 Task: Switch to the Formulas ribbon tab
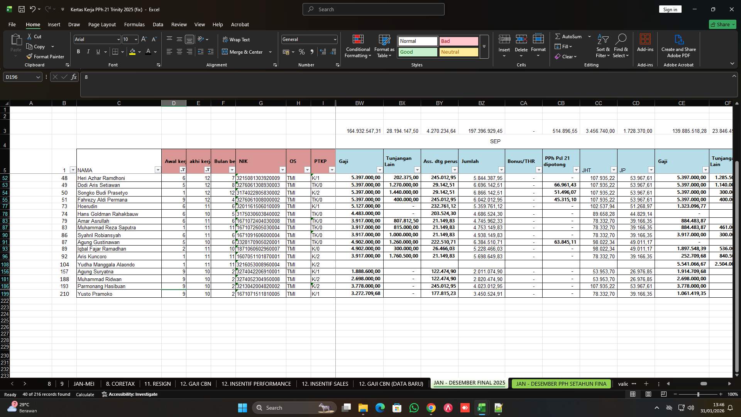(134, 24)
